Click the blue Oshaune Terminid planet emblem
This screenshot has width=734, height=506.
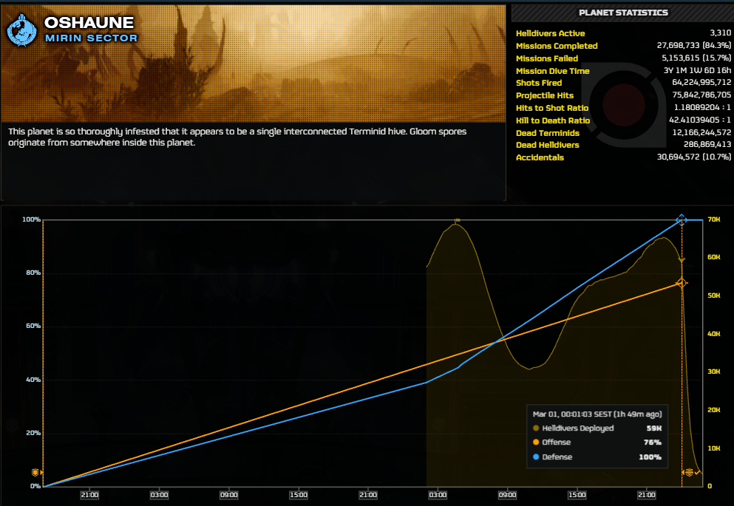click(21, 30)
